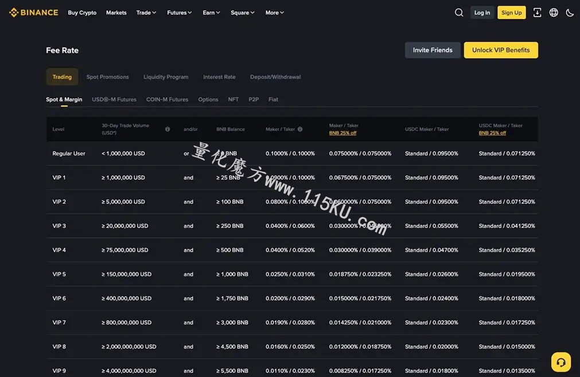Screen dimensions: 580x377
Task: Switch to Spot Promotions tab
Action: tap(108, 77)
